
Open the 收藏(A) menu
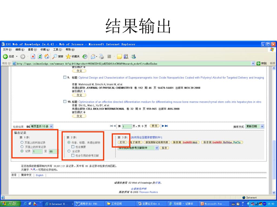[45, 50]
